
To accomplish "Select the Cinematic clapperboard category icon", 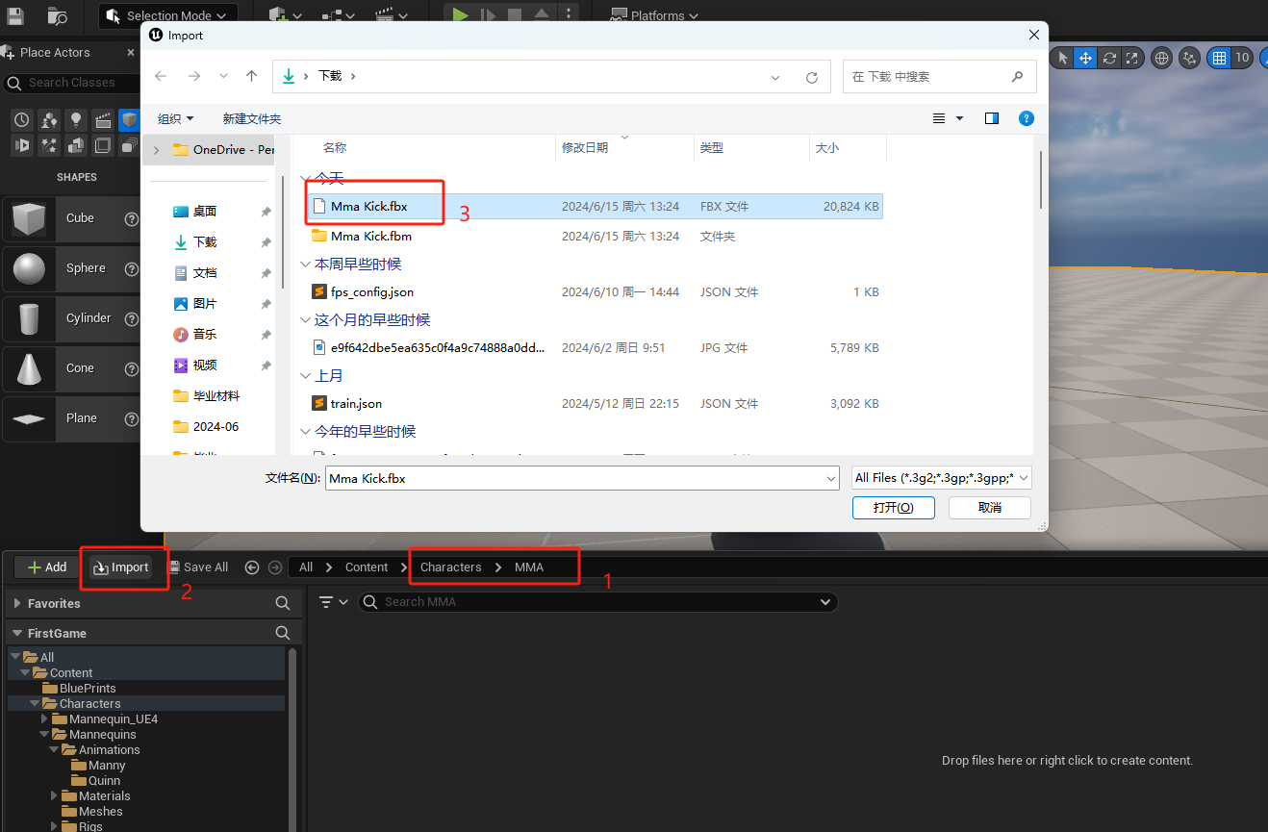I will (102, 120).
